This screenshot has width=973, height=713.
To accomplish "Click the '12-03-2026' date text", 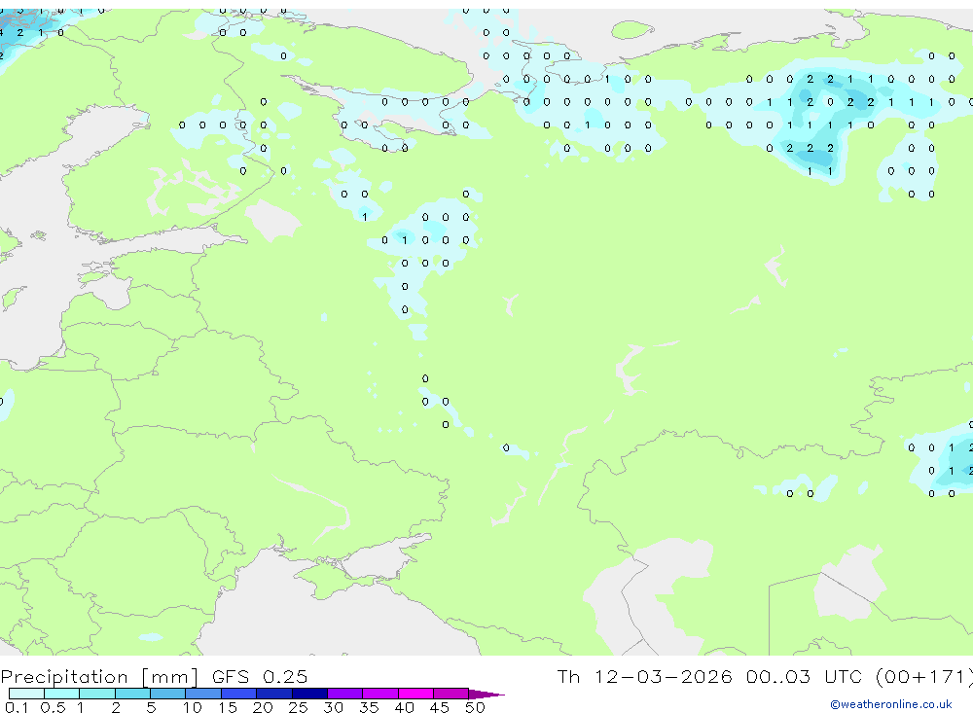I will (x=663, y=677).
